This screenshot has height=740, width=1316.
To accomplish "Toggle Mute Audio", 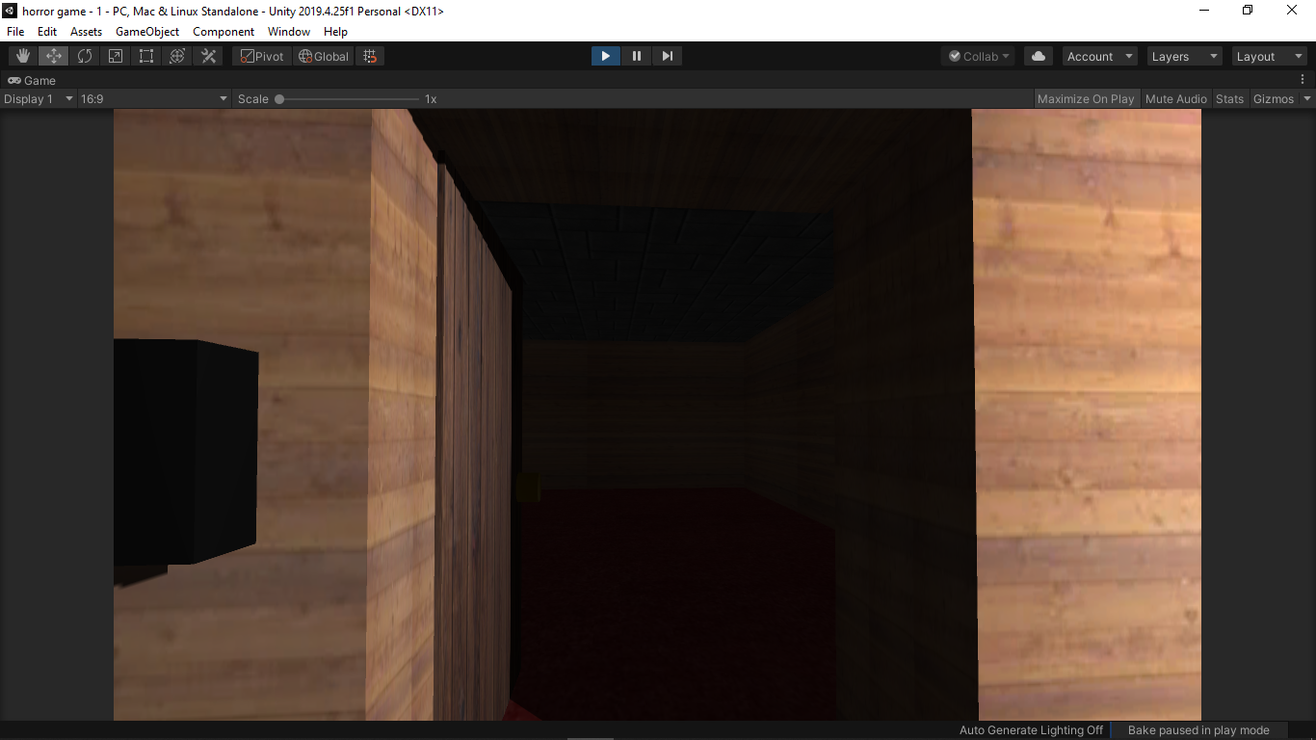I will [1175, 98].
